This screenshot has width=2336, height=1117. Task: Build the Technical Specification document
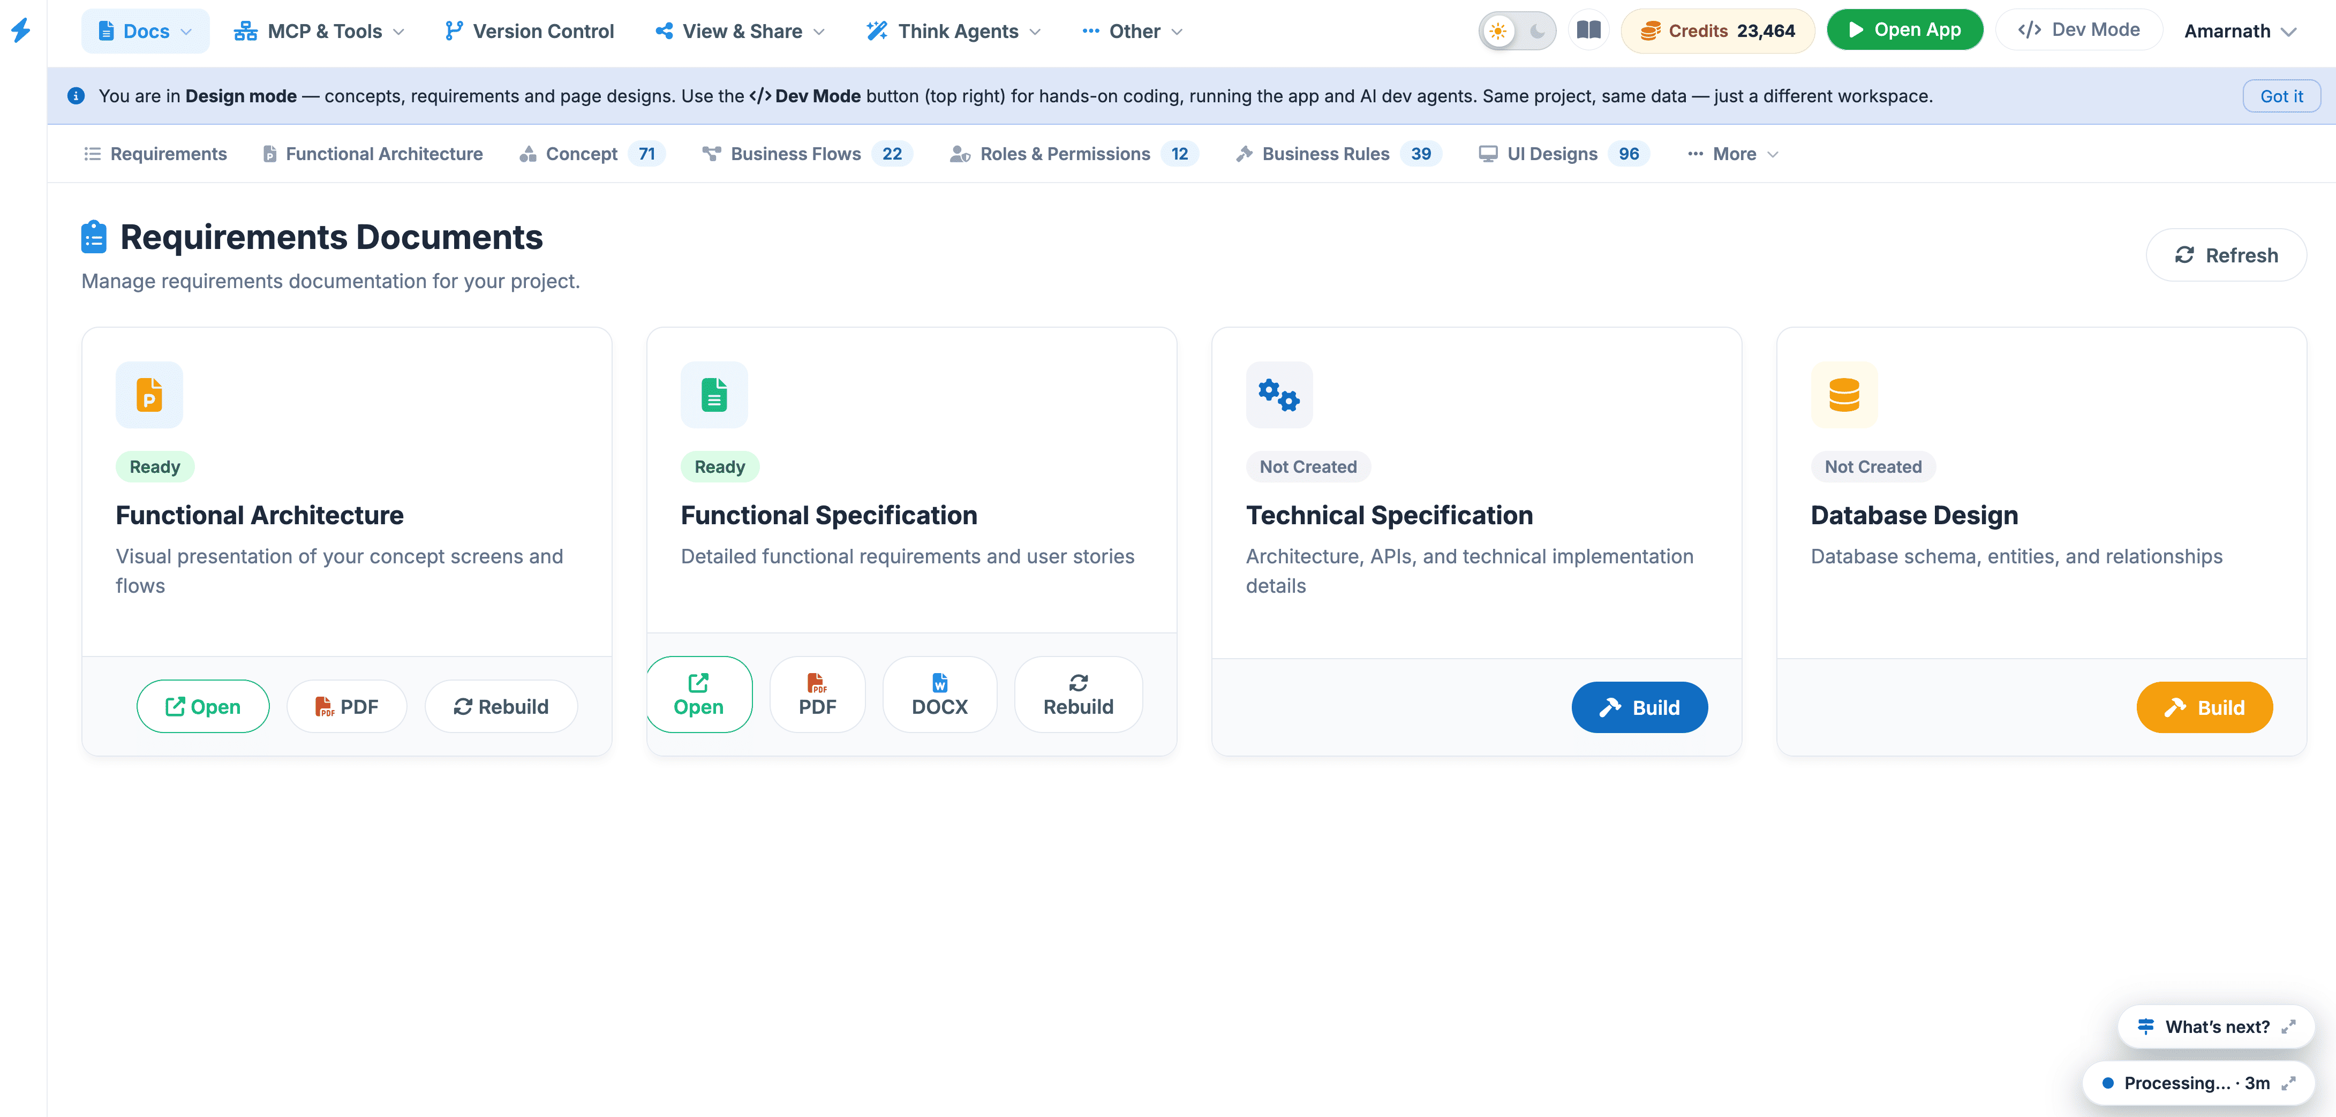[x=1640, y=707]
